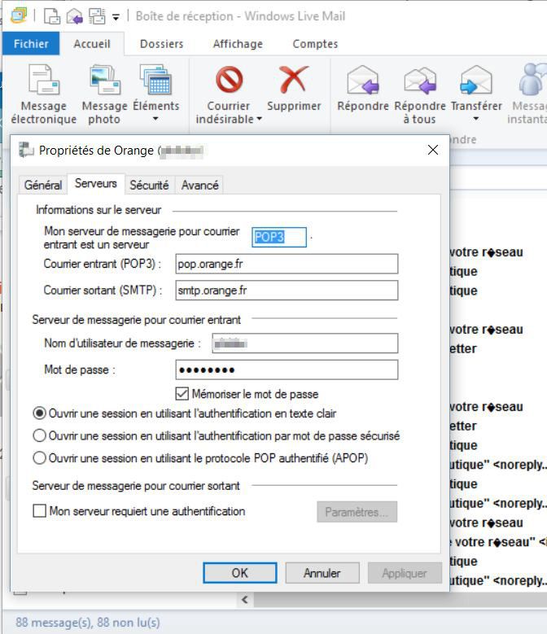Select protocole POP authentifié (APOP) radio
This screenshot has height=634, width=547.
(x=39, y=458)
